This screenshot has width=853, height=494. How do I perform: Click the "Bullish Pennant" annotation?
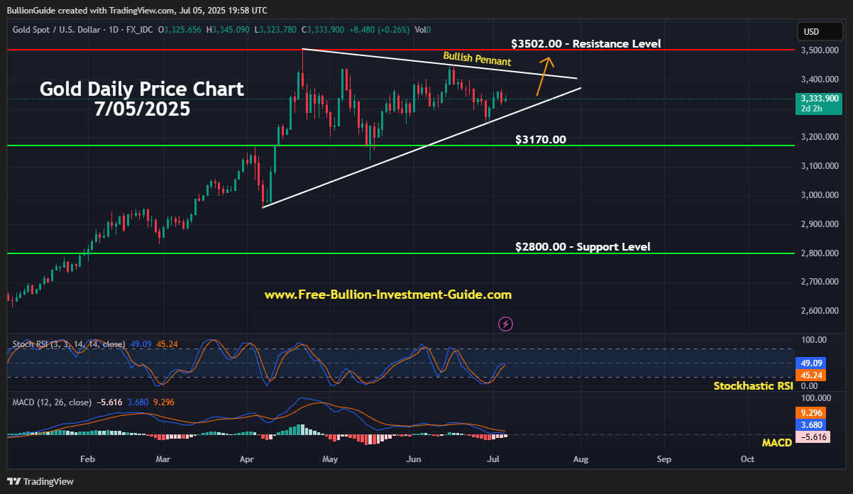(478, 59)
